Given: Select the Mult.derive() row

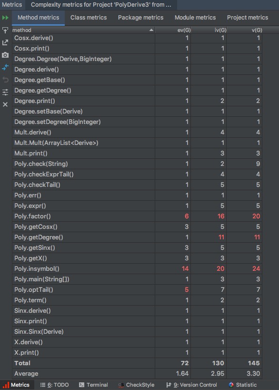Looking at the screenshot, I should [137, 132].
